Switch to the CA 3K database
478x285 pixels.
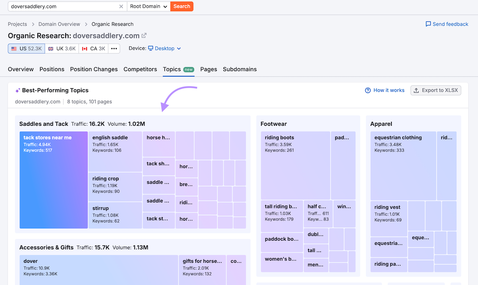point(94,48)
